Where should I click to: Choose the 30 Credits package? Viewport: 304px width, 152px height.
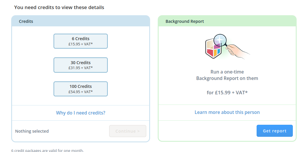(81, 65)
